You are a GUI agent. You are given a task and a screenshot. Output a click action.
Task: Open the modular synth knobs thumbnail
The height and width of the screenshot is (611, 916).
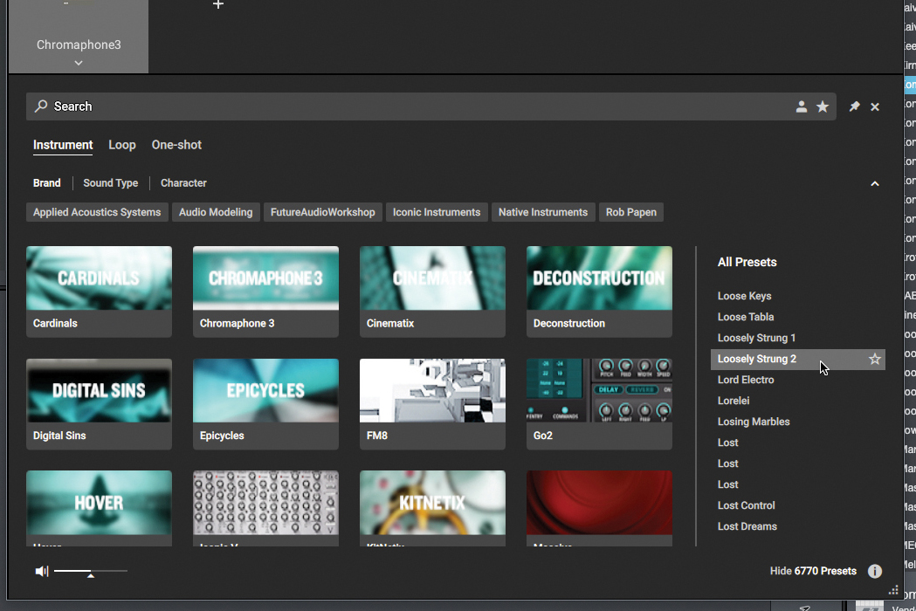(x=265, y=508)
